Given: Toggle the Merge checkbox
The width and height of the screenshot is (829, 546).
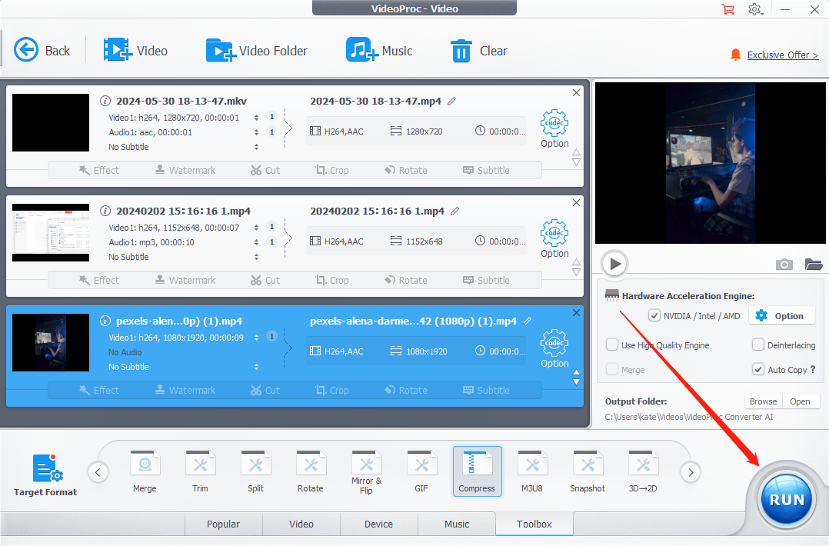Looking at the screenshot, I should pyautogui.click(x=612, y=369).
